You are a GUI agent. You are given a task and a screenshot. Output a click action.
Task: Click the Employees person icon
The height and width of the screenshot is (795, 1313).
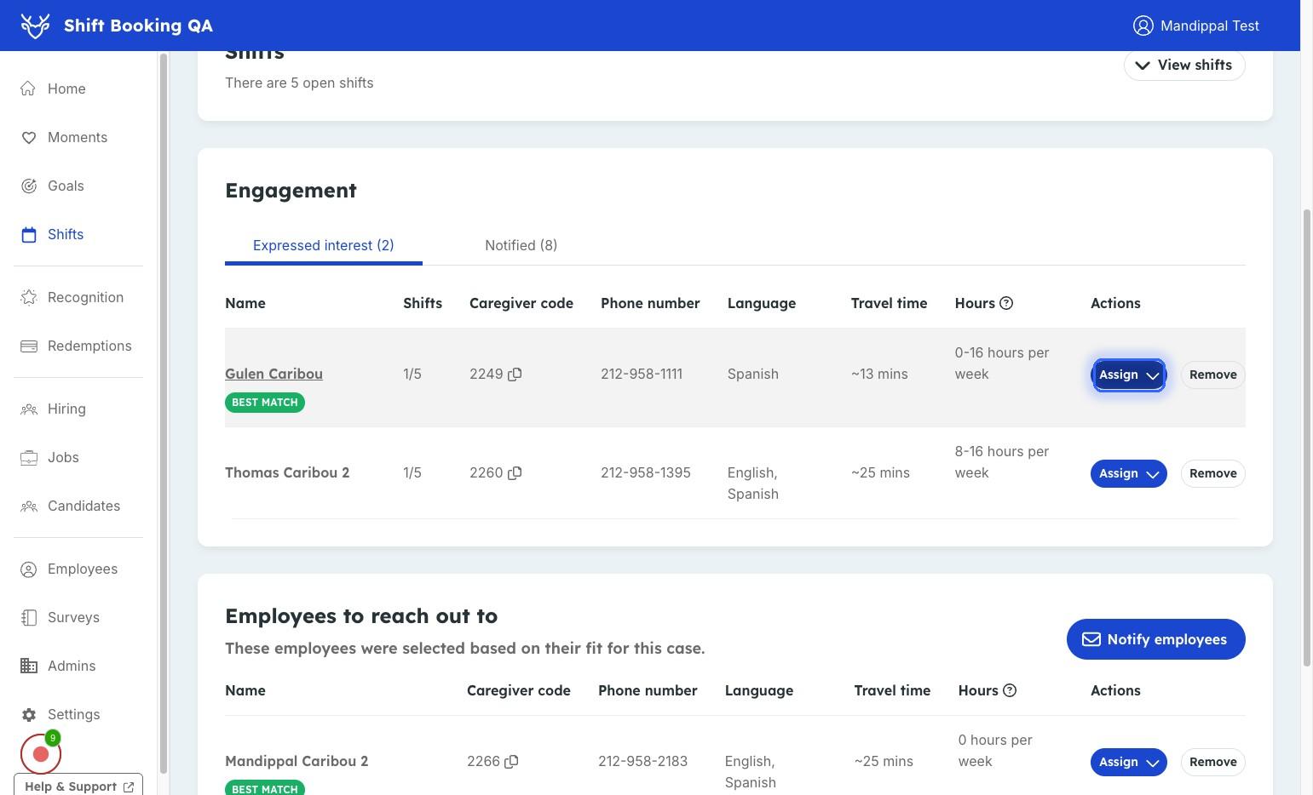tap(29, 569)
